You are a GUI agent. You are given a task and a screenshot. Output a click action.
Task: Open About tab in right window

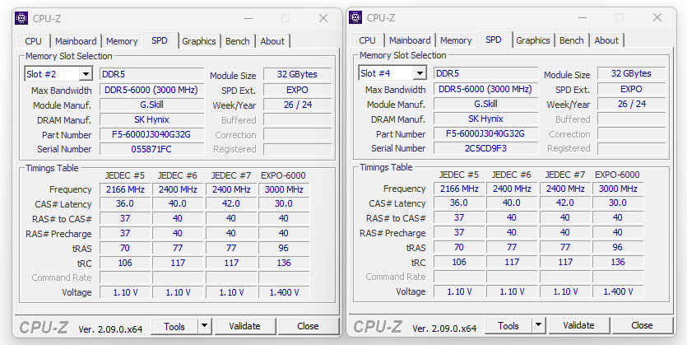click(606, 40)
